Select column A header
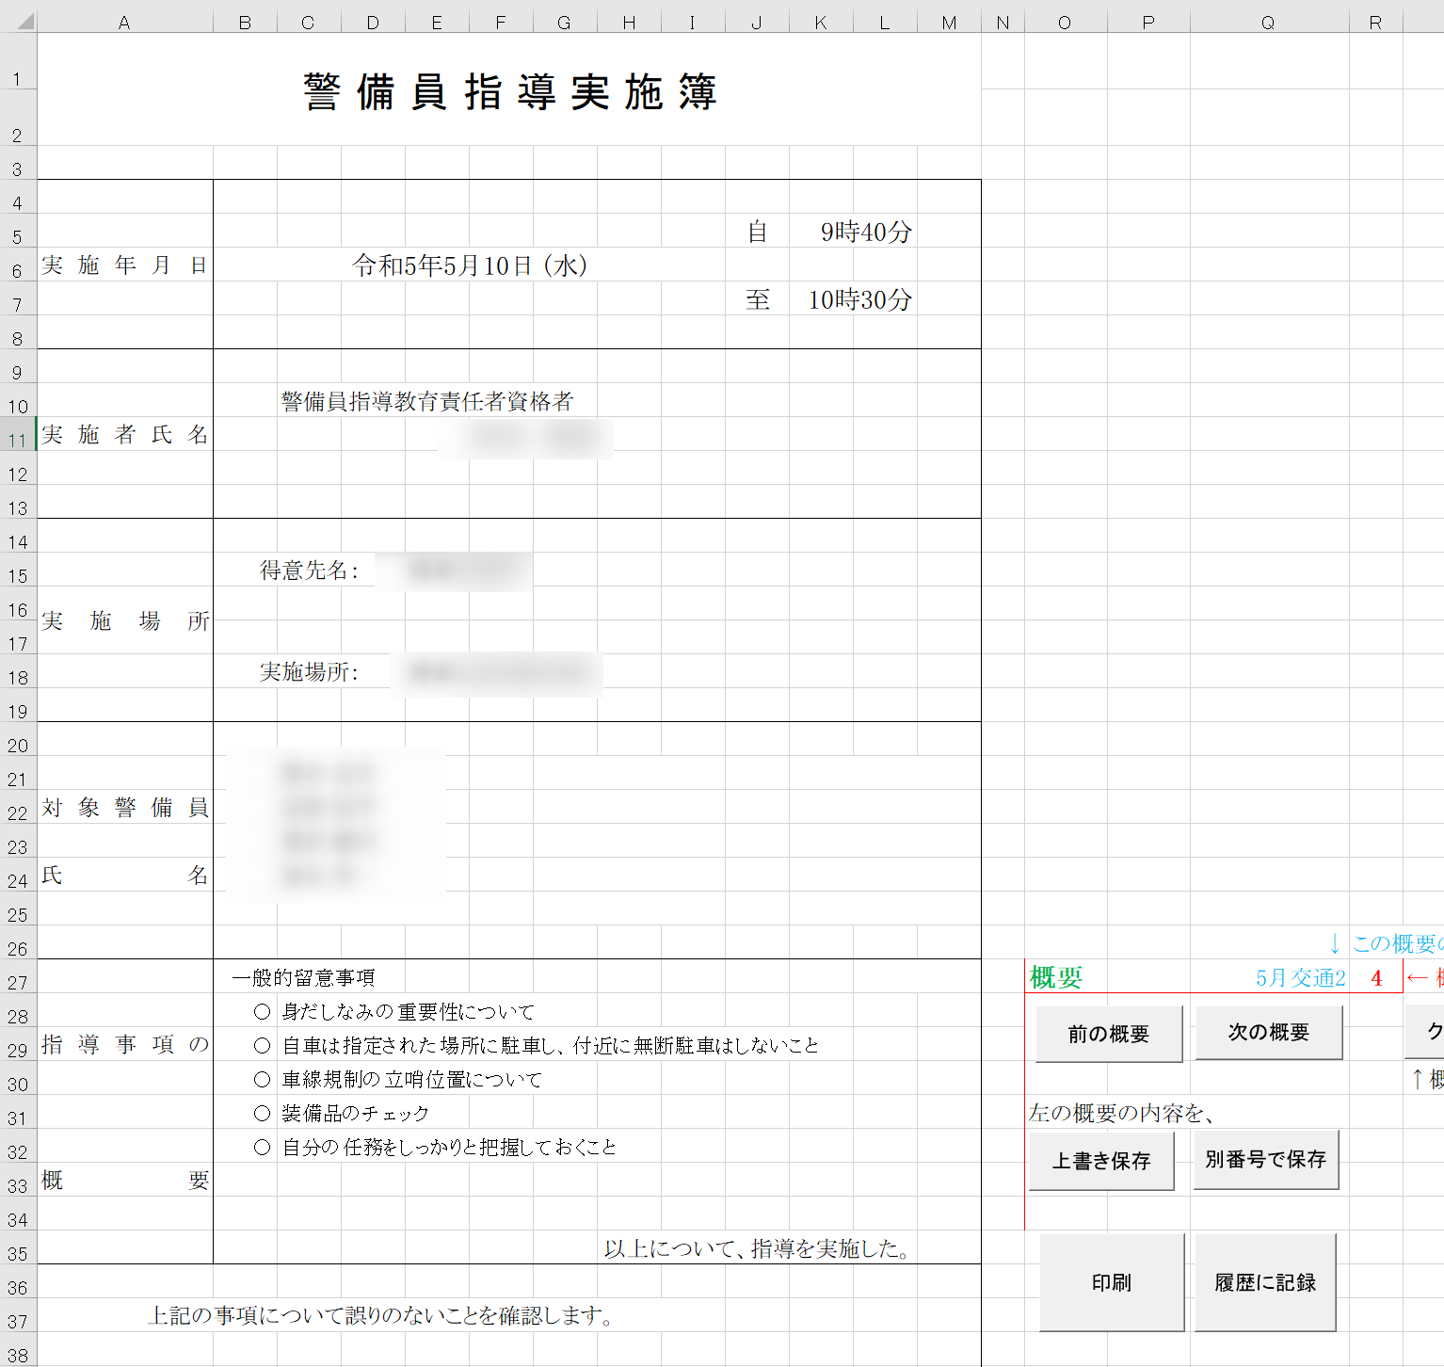1444x1367 pixels. click(124, 23)
